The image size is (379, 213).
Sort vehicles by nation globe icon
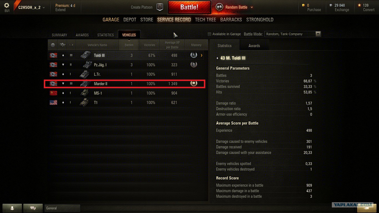[53, 45]
